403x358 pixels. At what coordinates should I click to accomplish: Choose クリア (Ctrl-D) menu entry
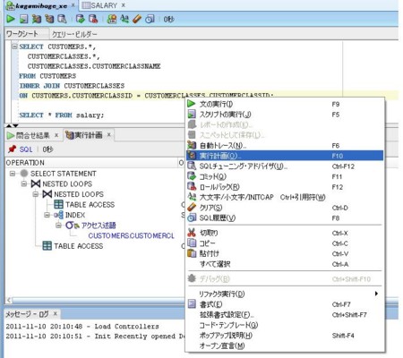point(285,208)
